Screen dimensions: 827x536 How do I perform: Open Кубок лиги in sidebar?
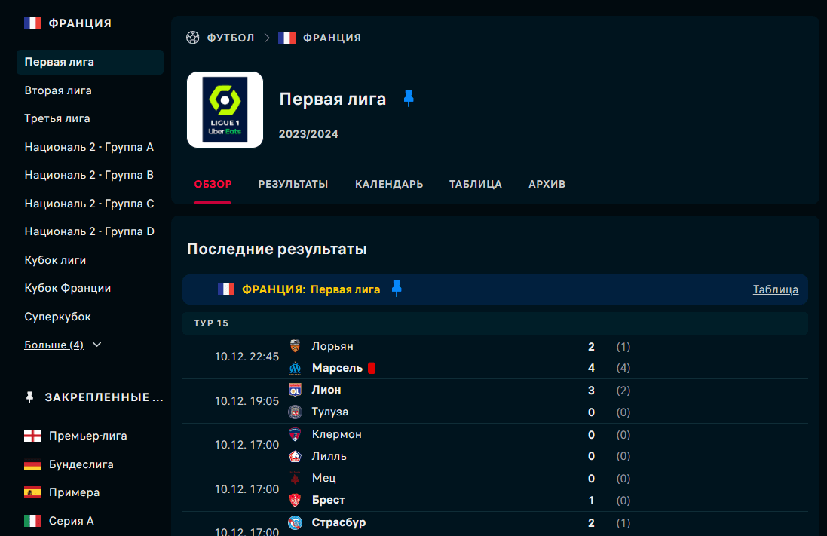pyautogui.click(x=55, y=260)
